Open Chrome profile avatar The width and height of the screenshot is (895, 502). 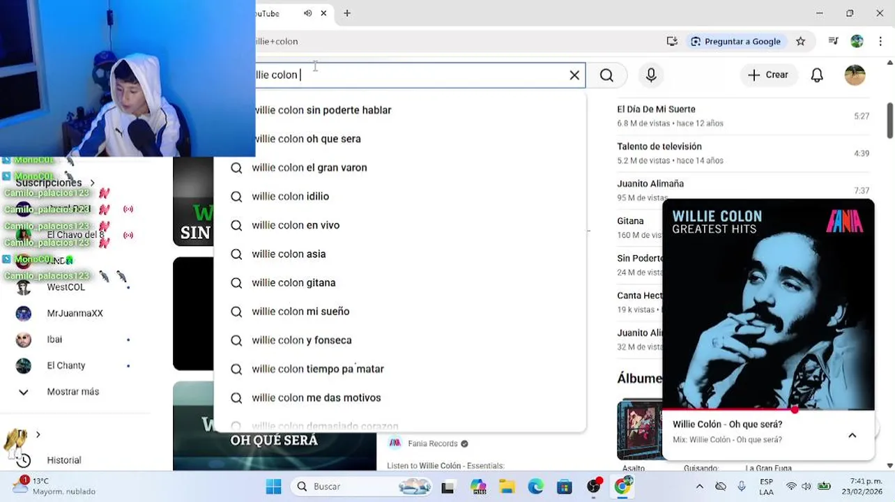point(857,41)
